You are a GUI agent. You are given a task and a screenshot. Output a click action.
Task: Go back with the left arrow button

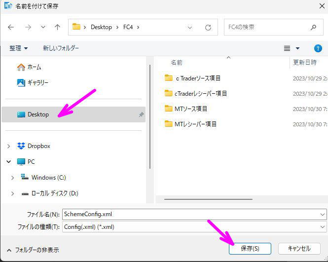tap(11, 27)
